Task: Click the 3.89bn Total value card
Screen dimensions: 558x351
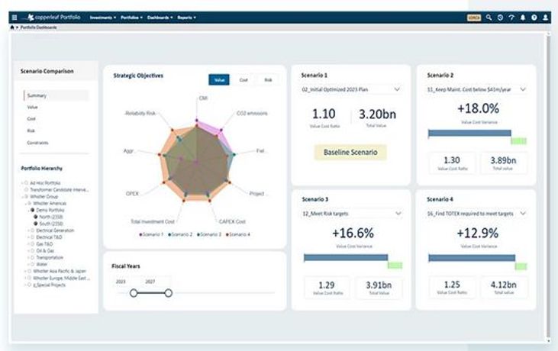Action: 503,163
